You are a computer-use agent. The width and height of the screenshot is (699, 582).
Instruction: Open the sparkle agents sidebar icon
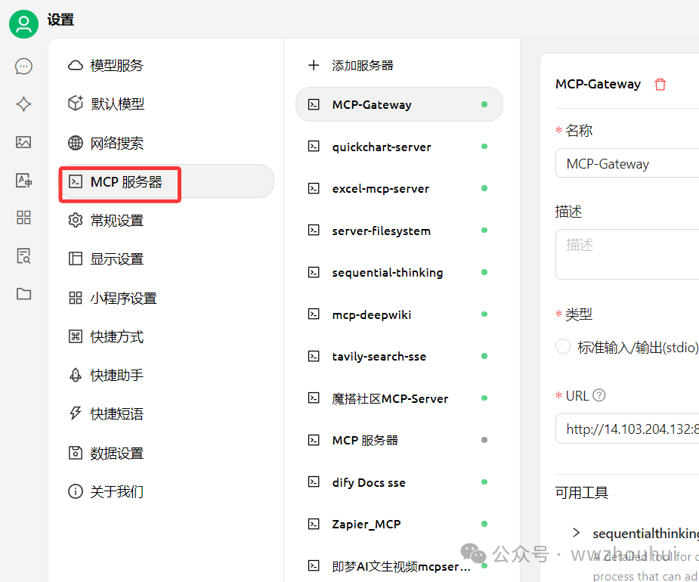coord(23,104)
